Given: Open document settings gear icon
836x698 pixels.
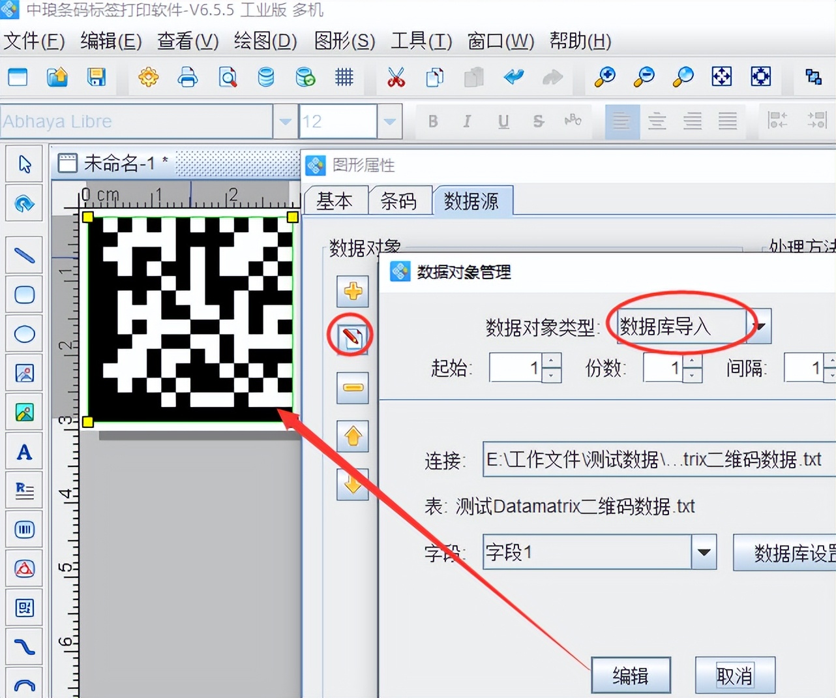Looking at the screenshot, I should 149,77.
